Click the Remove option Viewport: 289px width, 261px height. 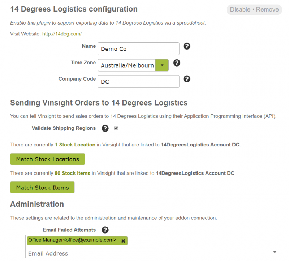click(267, 10)
